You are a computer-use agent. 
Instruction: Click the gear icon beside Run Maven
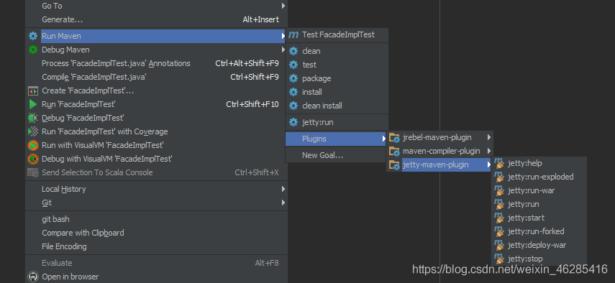pyautogui.click(x=33, y=36)
